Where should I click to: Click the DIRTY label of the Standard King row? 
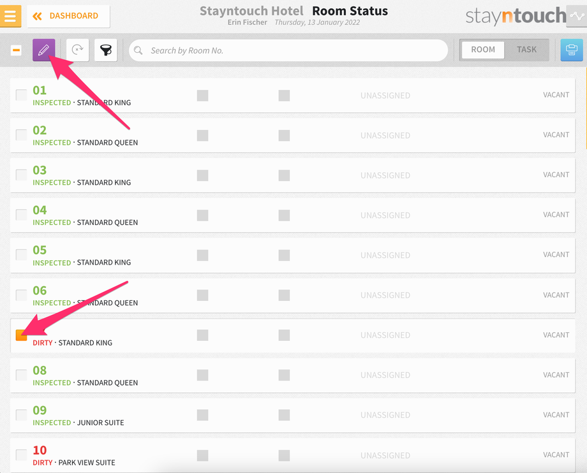tap(43, 343)
